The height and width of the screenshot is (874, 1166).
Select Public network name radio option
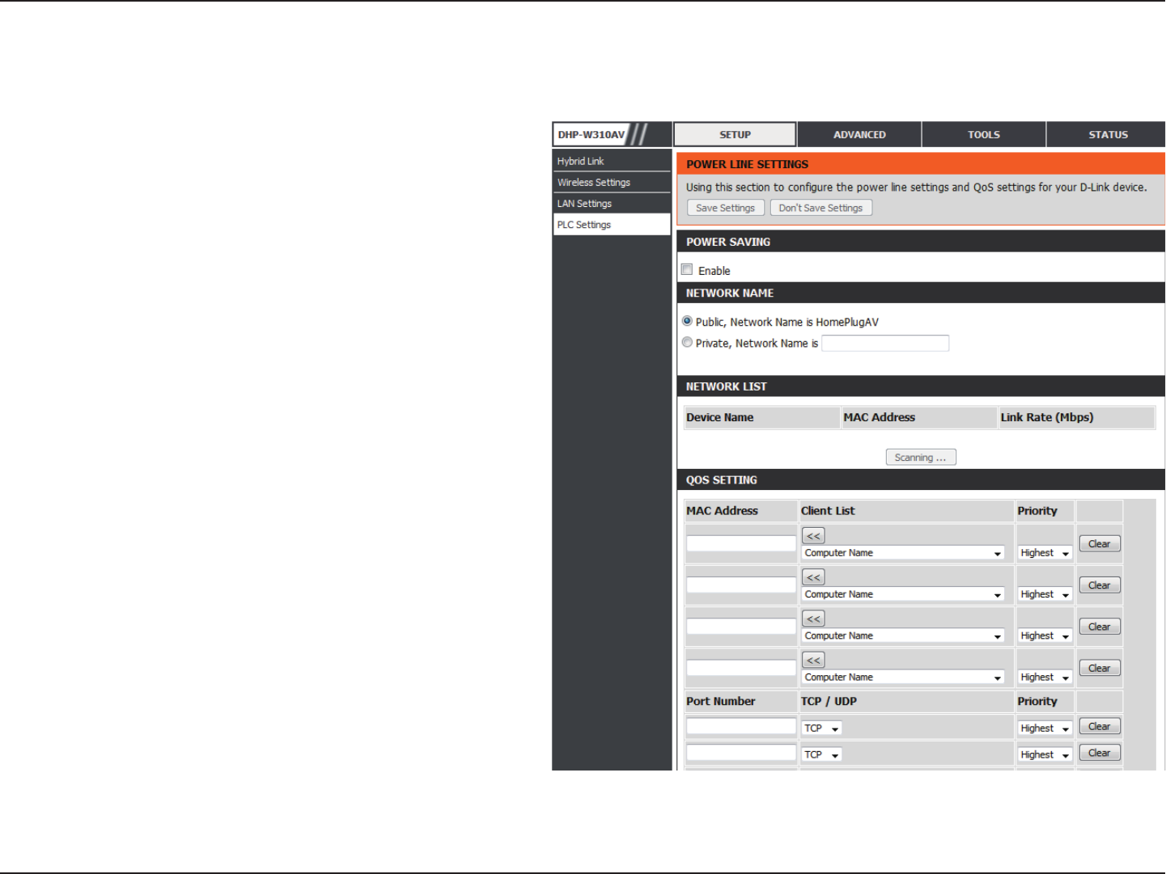687,321
